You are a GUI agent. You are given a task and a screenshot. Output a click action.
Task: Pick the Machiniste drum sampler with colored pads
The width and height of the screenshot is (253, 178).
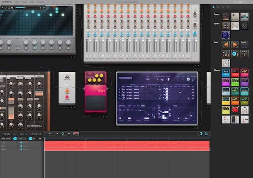[244, 17]
